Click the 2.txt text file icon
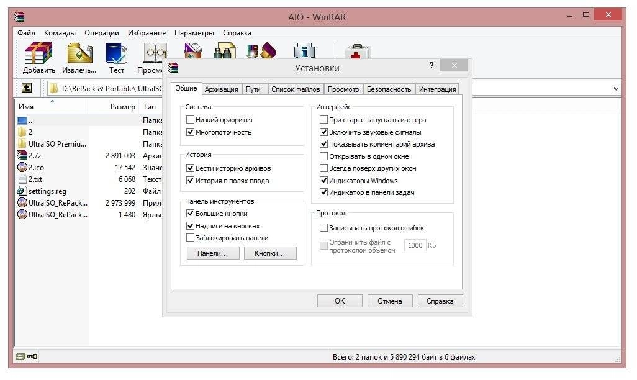 [23, 179]
